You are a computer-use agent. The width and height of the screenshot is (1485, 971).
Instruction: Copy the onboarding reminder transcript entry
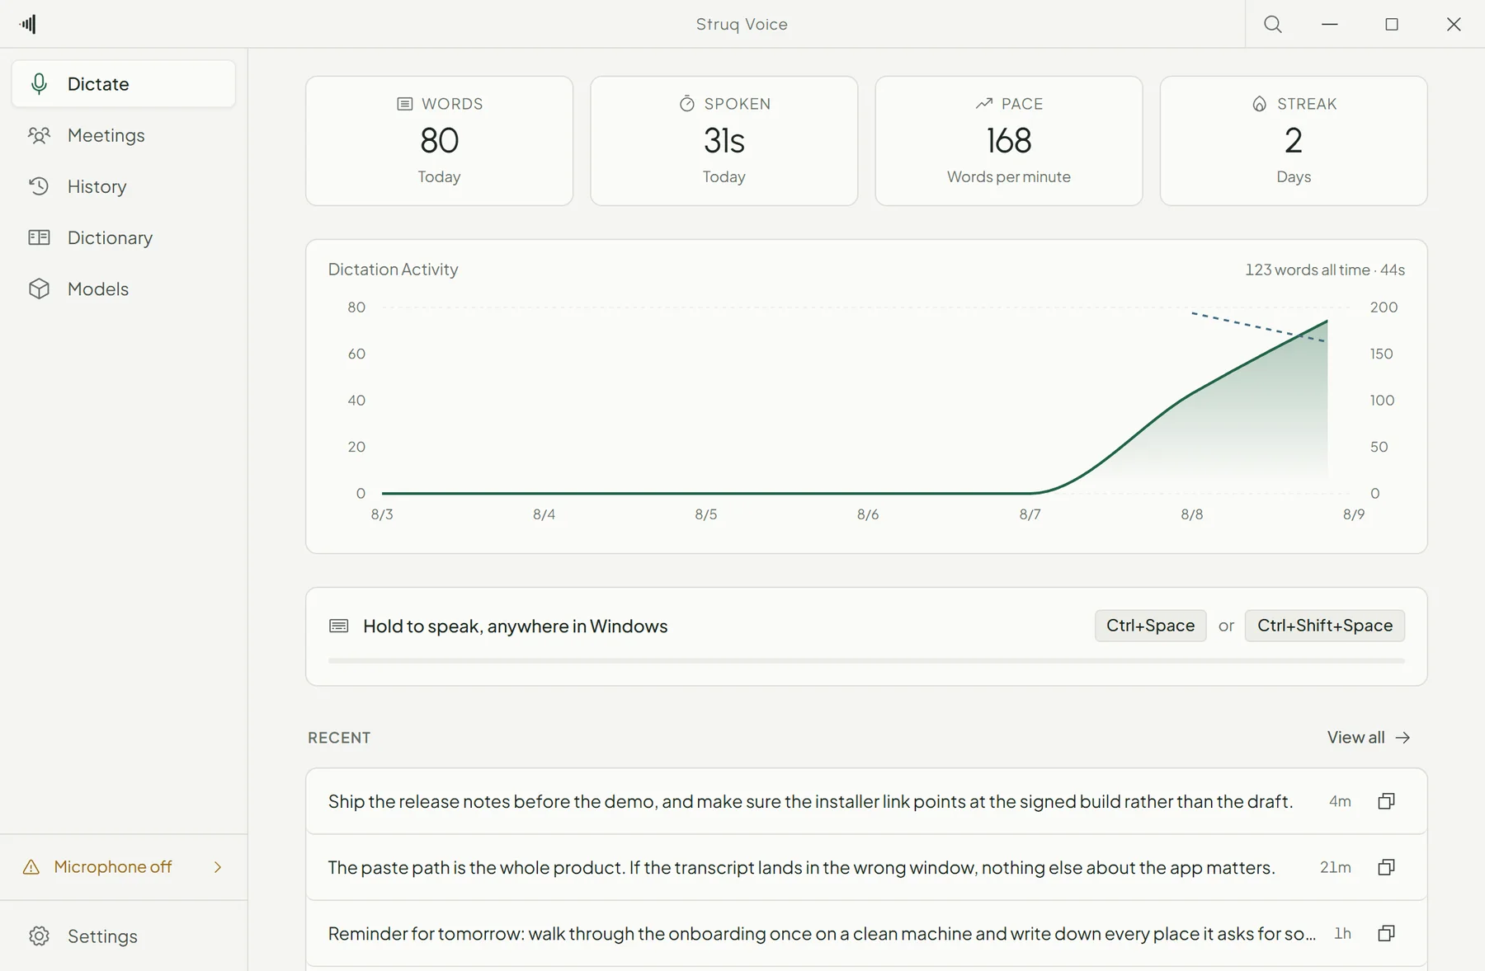pyautogui.click(x=1386, y=933)
